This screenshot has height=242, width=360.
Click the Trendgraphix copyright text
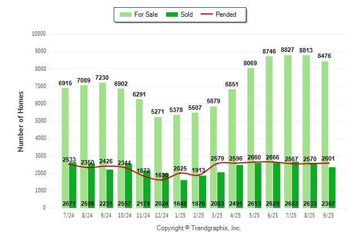198,228
